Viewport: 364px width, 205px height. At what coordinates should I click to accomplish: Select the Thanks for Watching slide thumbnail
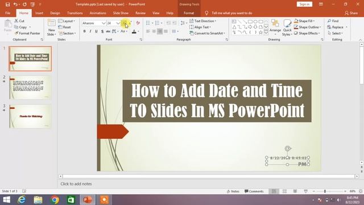point(30,116)
